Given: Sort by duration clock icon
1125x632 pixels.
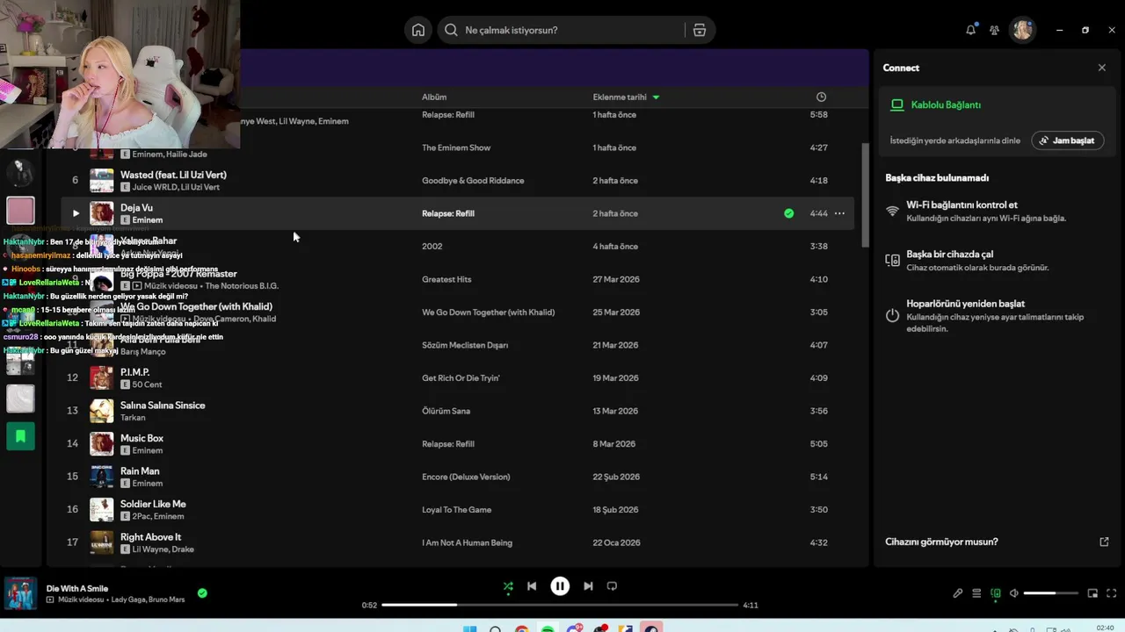Looking at the screenshot, I should [821, 97].
